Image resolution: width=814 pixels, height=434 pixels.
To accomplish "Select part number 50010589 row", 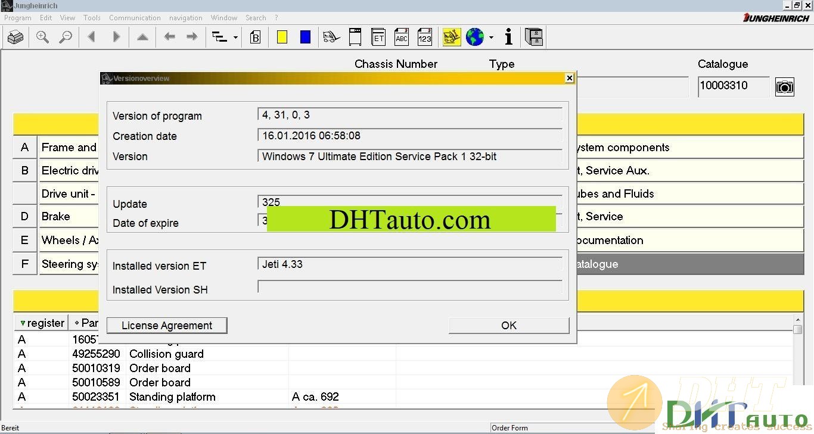I will click(x=403, y=382).
